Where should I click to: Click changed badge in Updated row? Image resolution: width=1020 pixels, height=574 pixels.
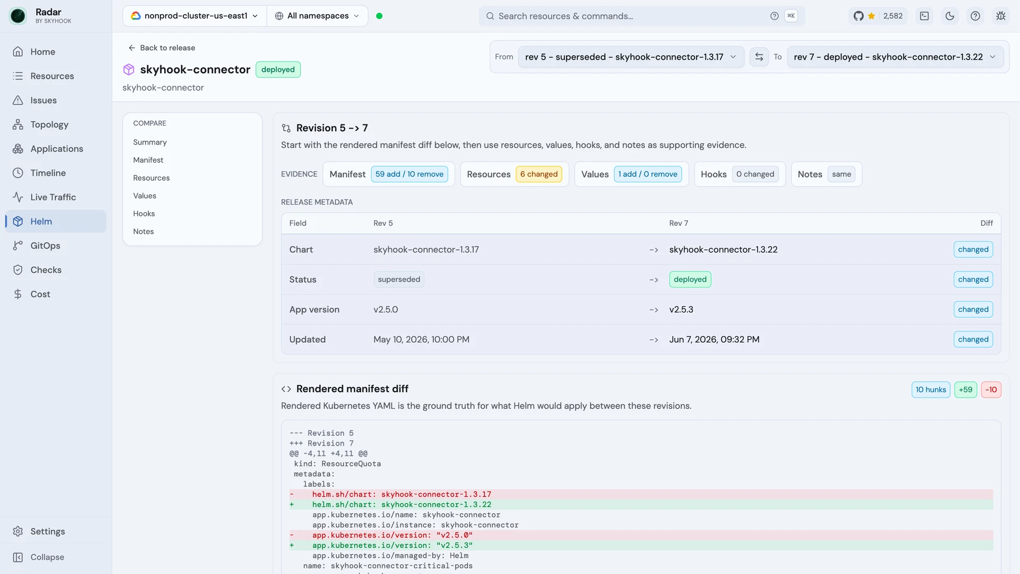tap(973, 340)
